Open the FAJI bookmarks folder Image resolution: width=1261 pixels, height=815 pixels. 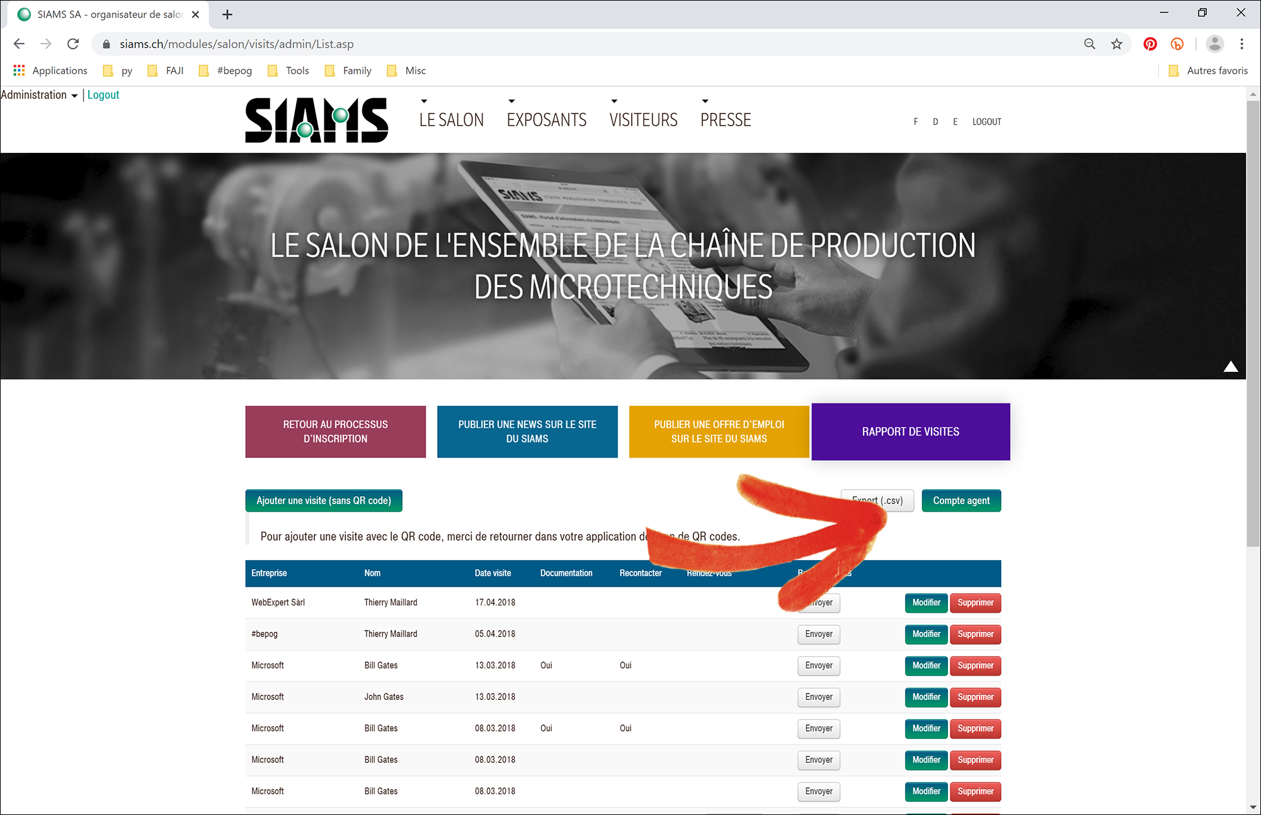click(x=165, y=70)
